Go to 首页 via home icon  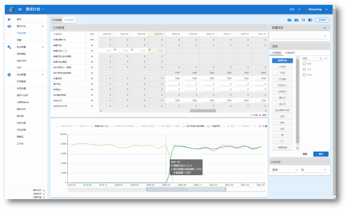(9, 20)
